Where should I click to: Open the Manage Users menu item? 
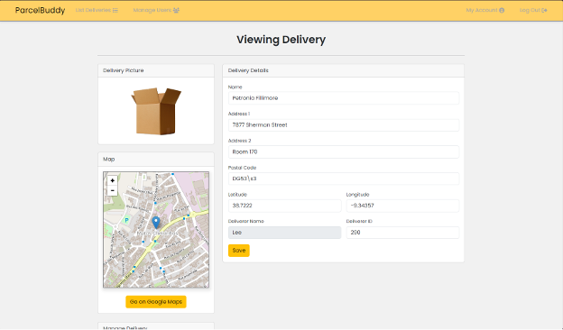(x=156, y=10)
